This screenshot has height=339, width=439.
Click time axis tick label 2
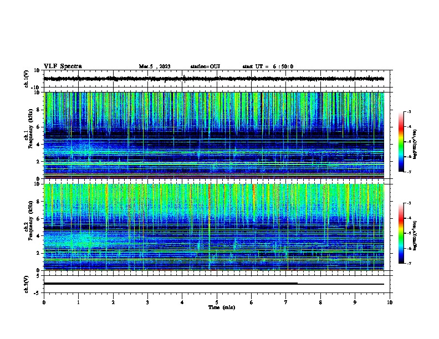113,302
